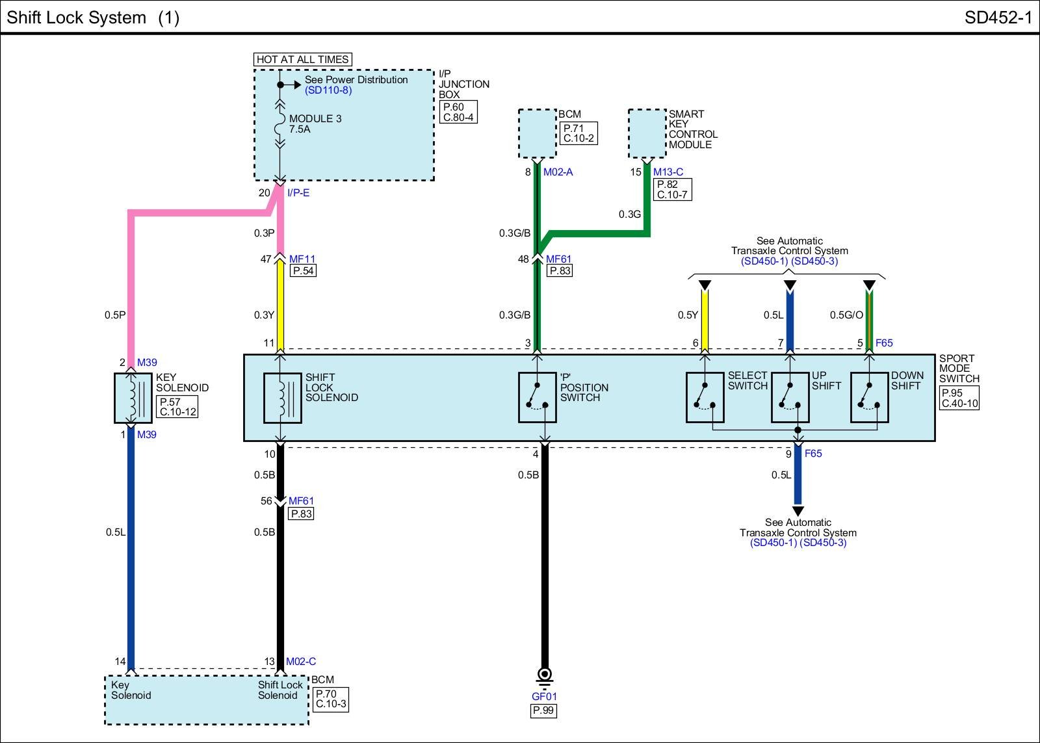Click the Module 3 7.5A fuse symbol
The height and width of the screenshot is (743, 1040).
coord(280,124)
